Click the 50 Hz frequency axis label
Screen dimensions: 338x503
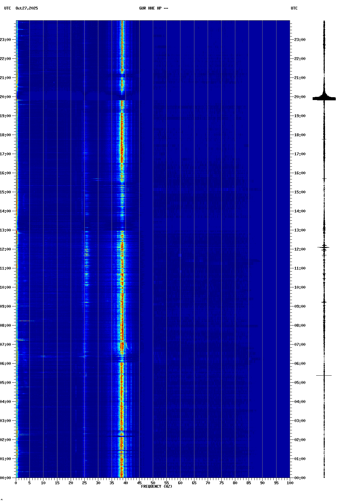pos(153,483)
